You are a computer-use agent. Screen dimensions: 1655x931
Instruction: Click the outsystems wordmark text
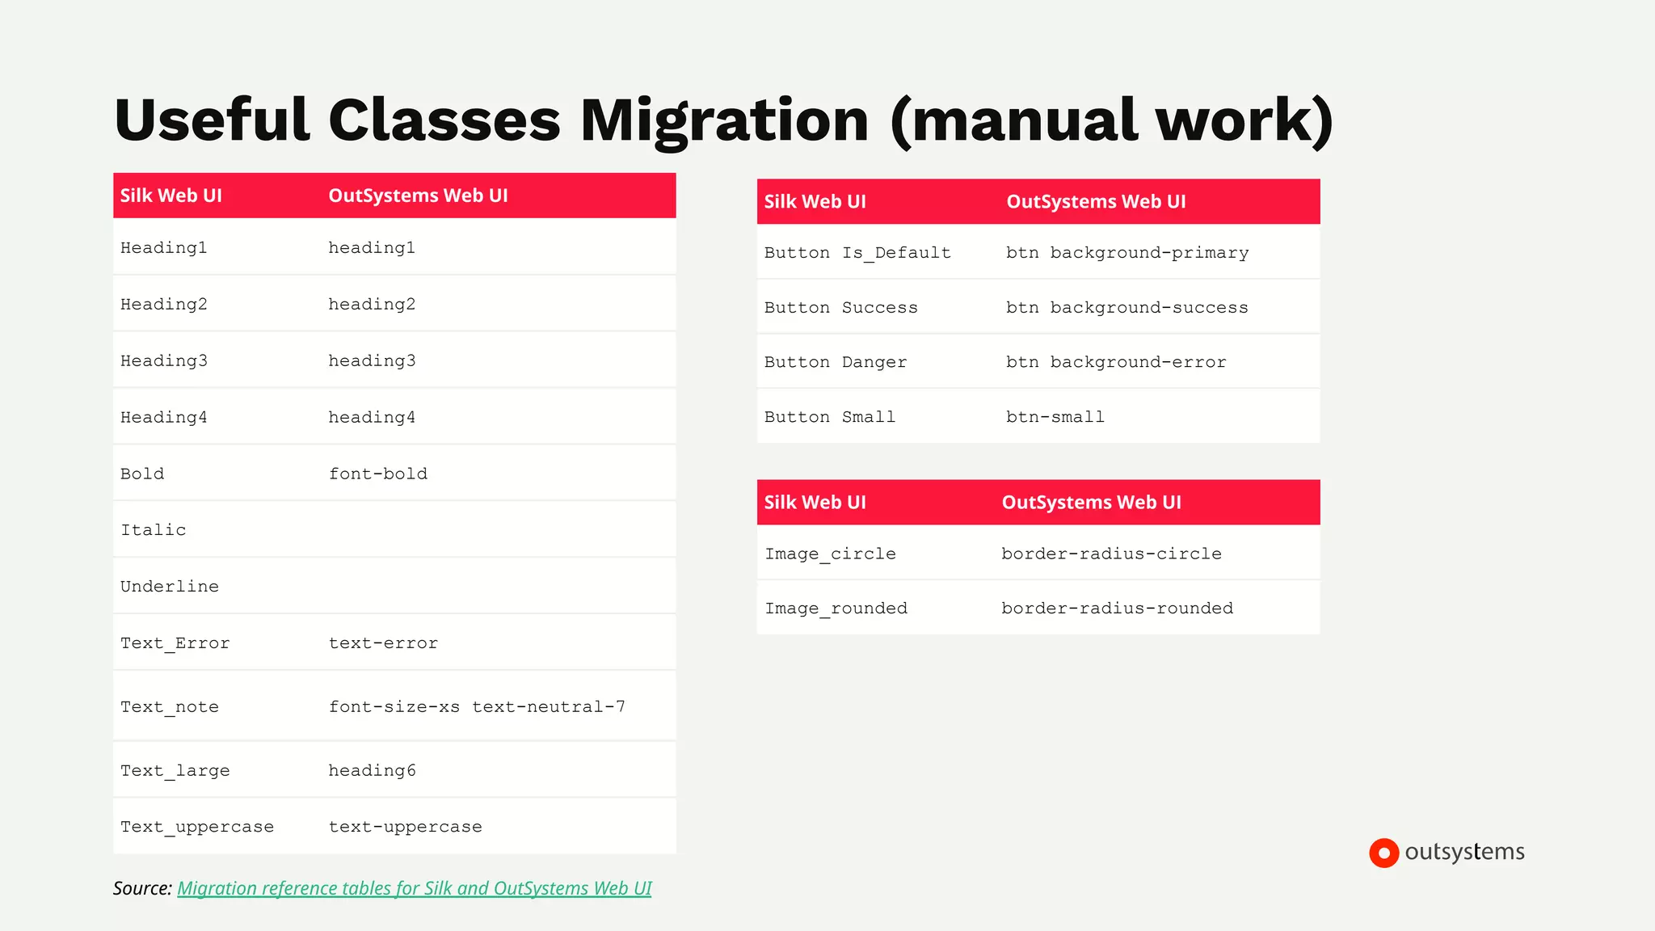coord(1464,852)
